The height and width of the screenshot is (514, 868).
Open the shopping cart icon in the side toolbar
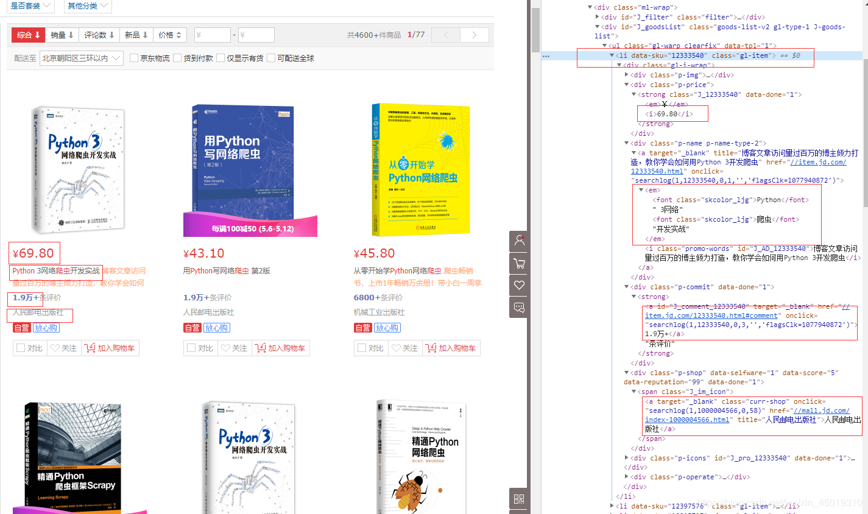click(x=519, y=263)
